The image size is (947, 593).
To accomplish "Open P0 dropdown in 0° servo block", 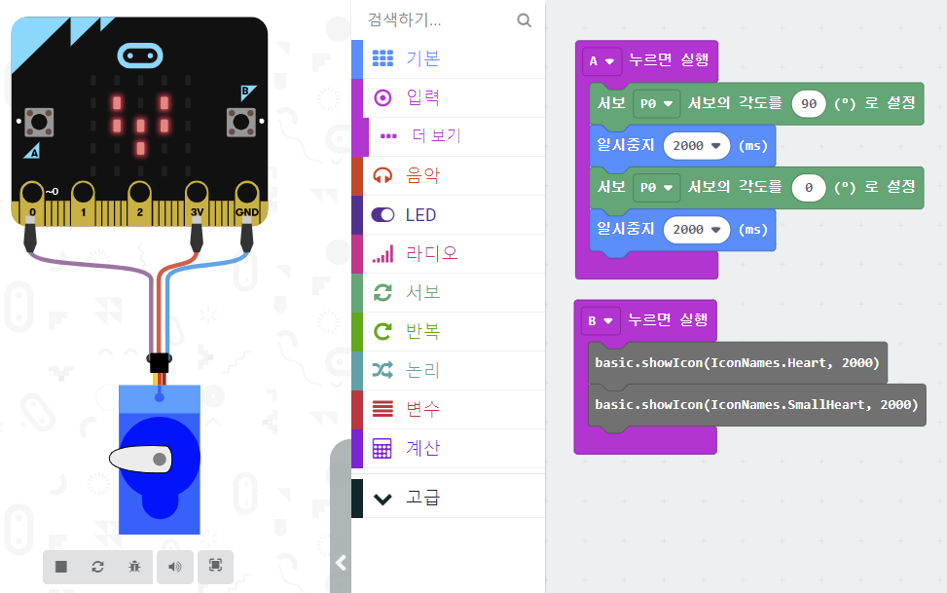I will (x=657, y=187).
